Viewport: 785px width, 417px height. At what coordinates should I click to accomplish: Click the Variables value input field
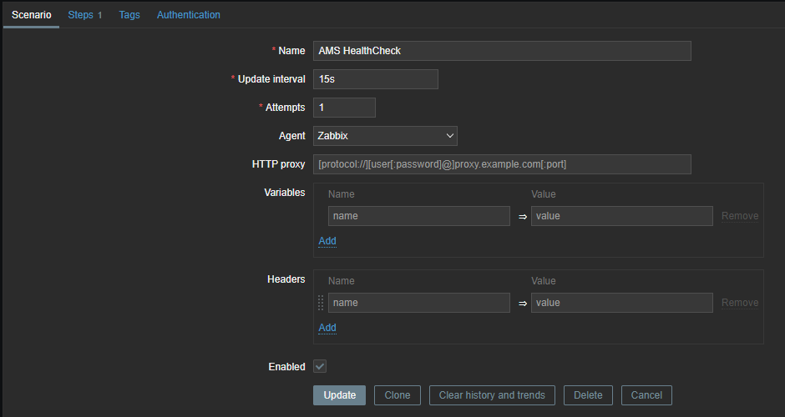[x=621, y=216]
